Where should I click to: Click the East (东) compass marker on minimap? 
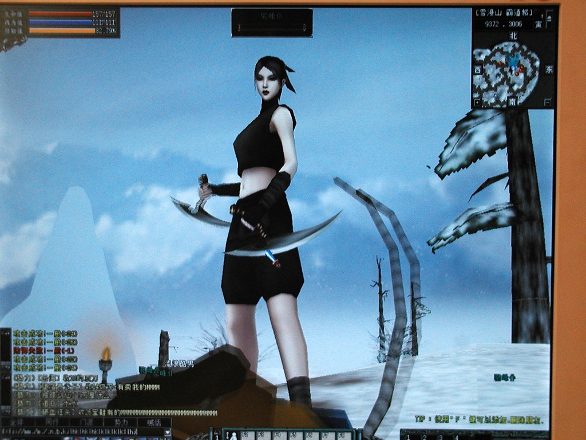tap(549, 69)
